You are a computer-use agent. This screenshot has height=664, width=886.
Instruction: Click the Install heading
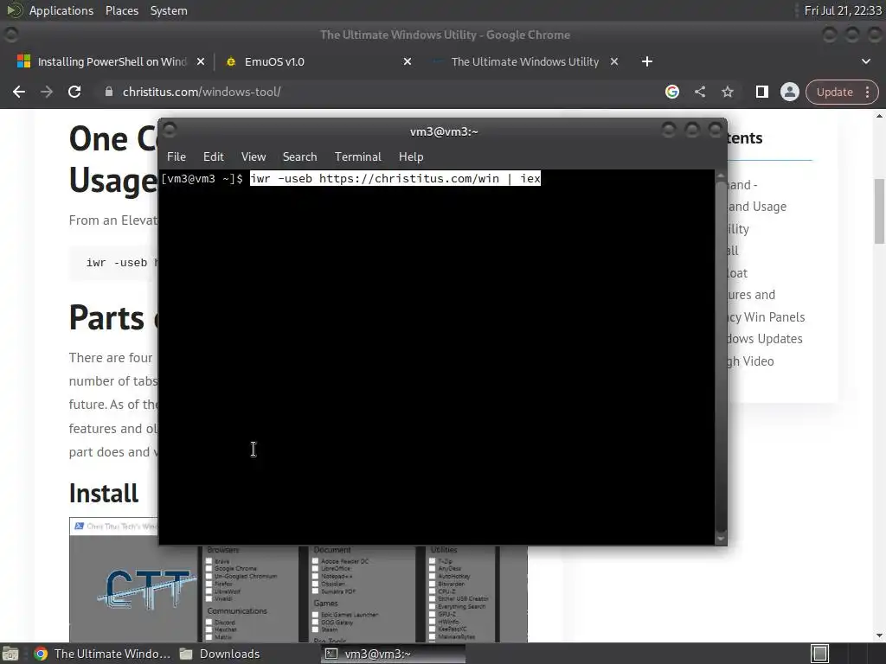click(x=104, y=494)
